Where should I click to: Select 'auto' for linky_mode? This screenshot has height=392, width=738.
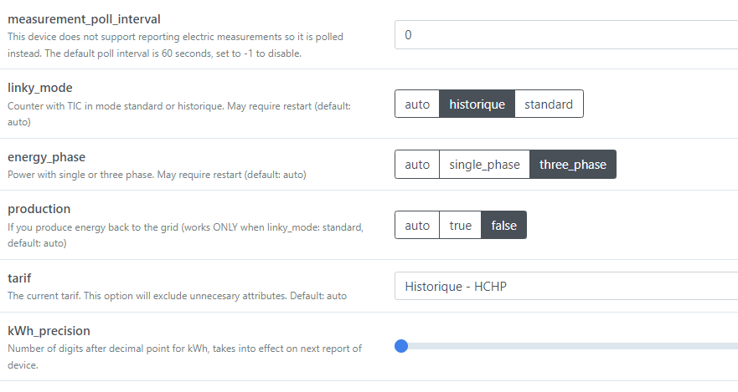(417, 104)
